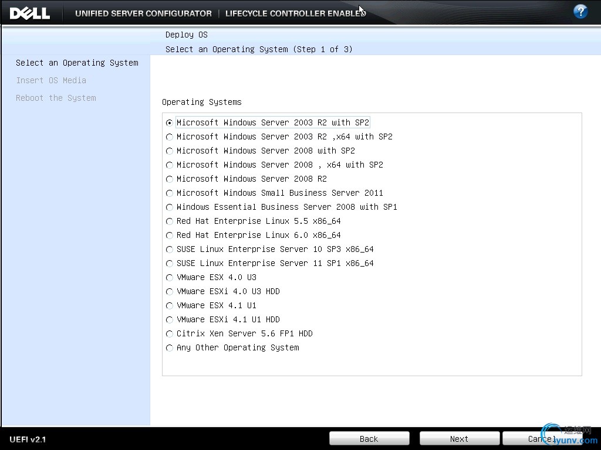Go to Reboot the System step
601x450 pixels.
click(56, 98)
